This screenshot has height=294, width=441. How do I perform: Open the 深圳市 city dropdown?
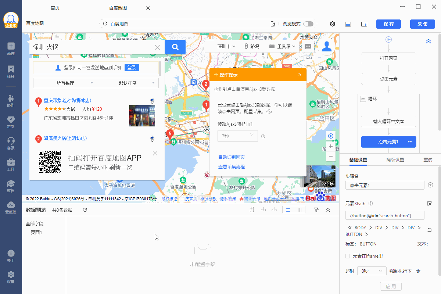coord(226,46)
